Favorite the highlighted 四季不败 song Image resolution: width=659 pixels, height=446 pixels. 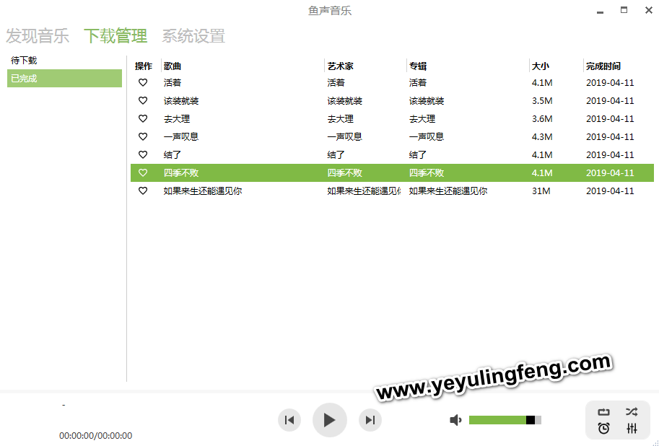tap(143, 172)
